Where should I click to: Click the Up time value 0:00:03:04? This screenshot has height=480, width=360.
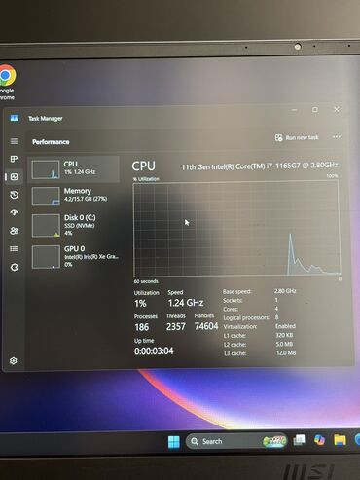pos(154,351)
